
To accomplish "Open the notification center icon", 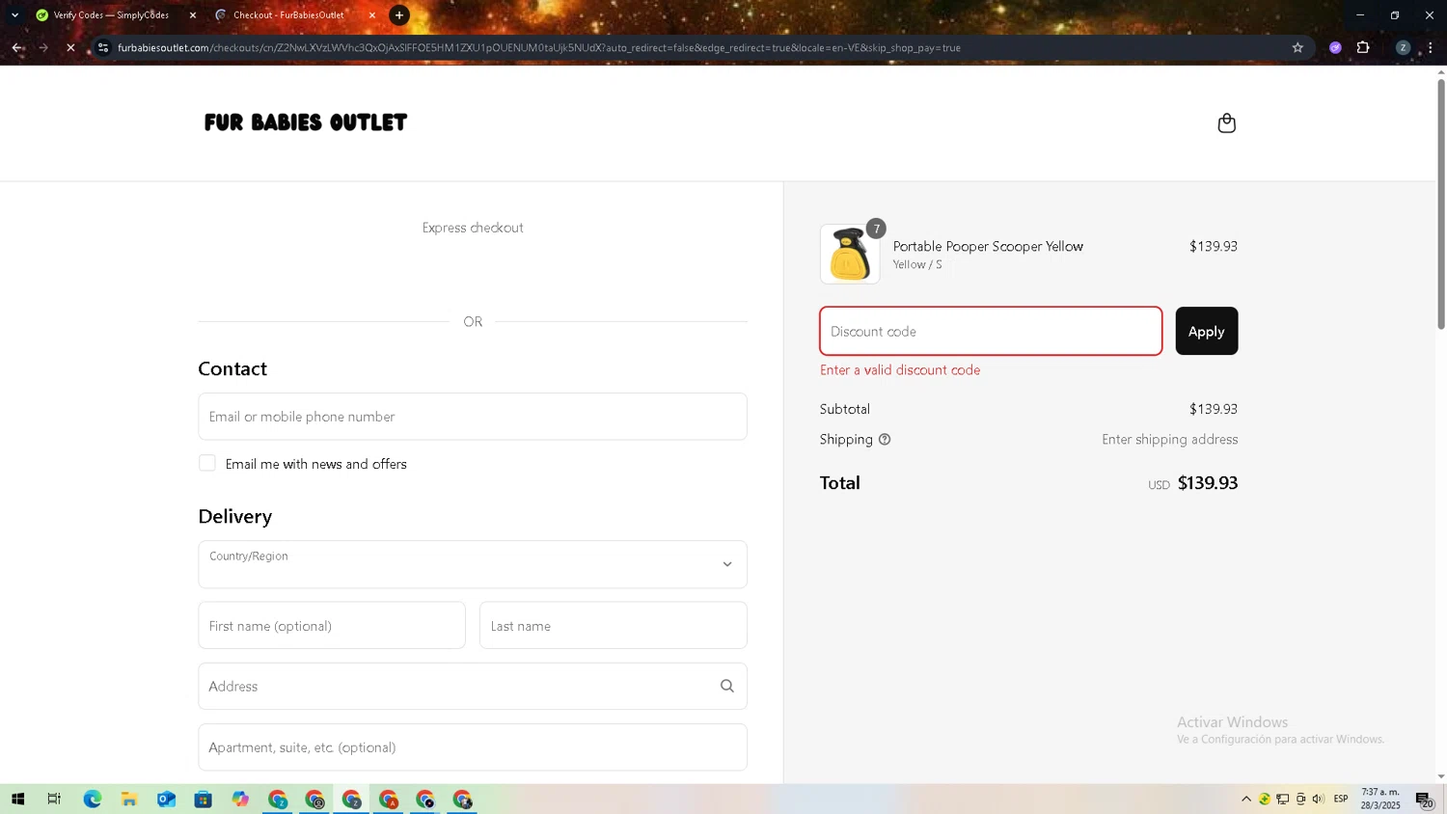I will click(x=1424, y=800).
